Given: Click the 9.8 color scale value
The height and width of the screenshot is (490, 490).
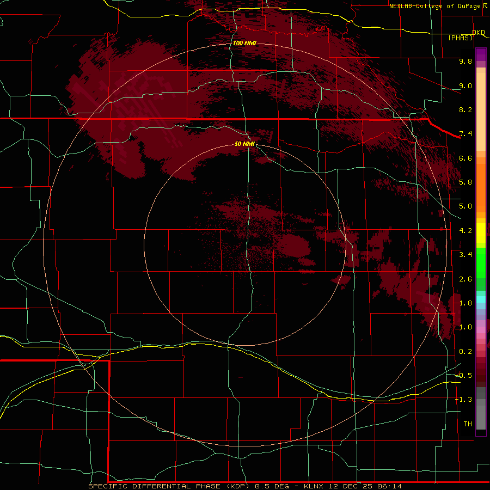Looking at the screenshot, I should [465, 61].
